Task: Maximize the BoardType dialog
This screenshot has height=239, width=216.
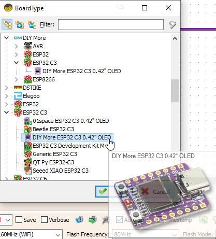Action: click(x=145, y=8)
